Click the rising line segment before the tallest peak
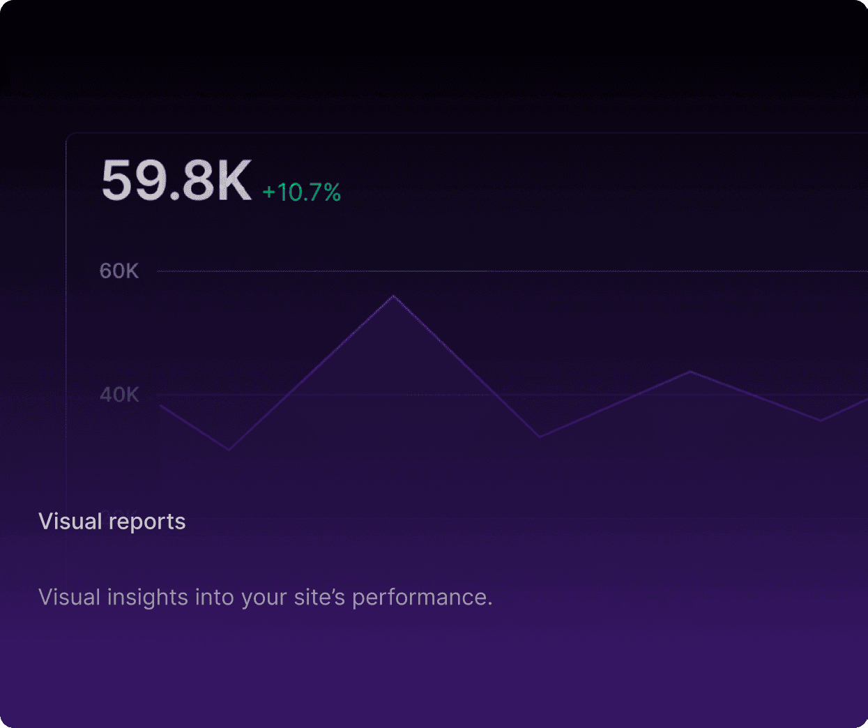The height and width of the screenshot is (728, 868). [x=311, y=373]
